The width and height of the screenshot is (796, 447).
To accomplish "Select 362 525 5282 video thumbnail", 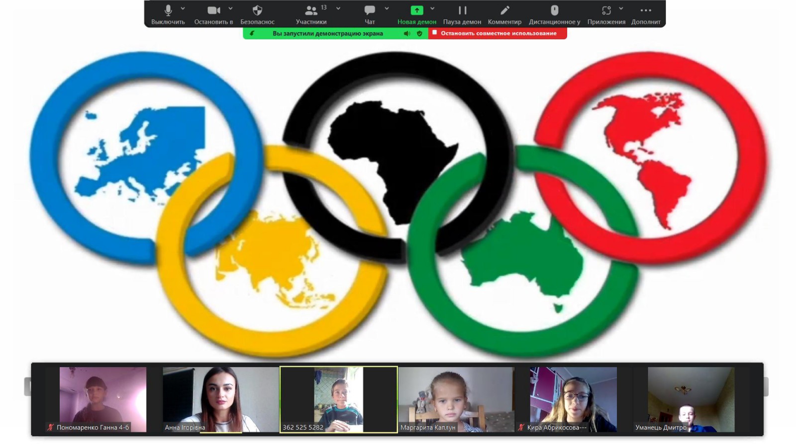I will coord(338,399).
